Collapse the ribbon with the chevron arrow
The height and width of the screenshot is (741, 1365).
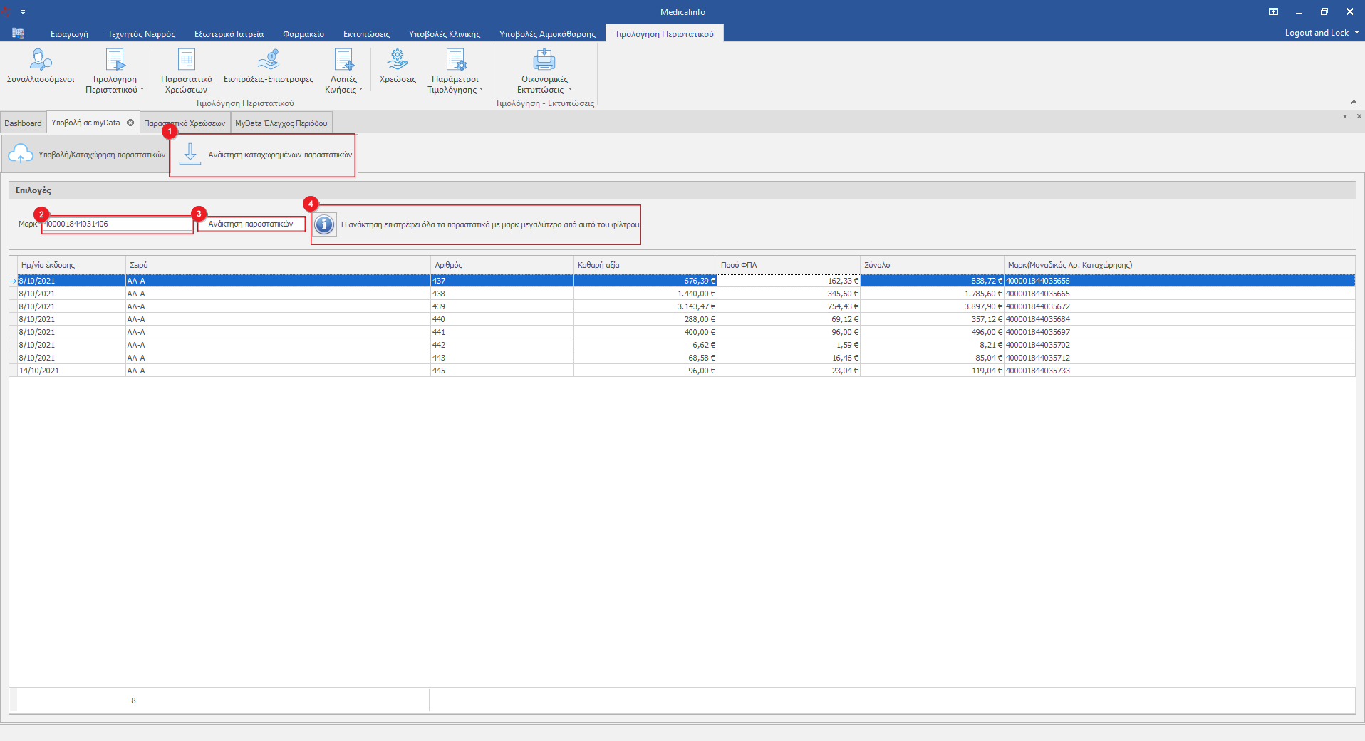(x=1354, y=102)
